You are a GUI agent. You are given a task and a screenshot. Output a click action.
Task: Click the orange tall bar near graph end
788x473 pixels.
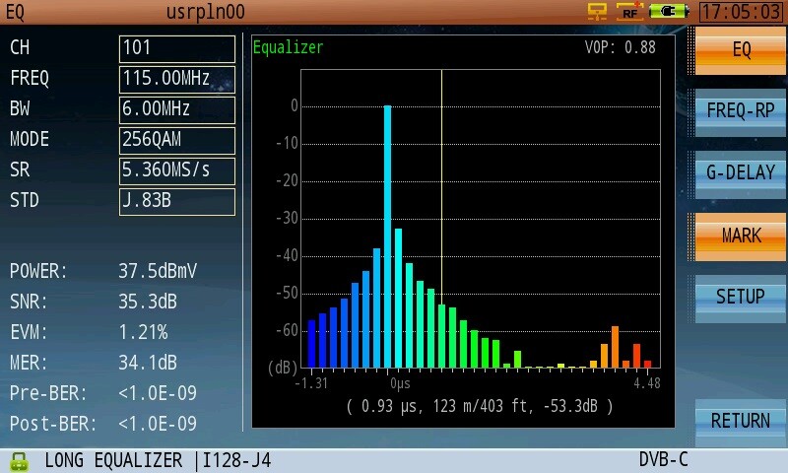(x=615, y=347)
